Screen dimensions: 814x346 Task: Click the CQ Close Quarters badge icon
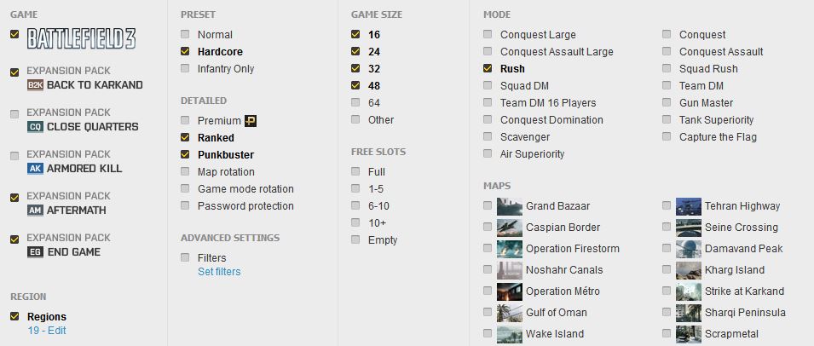tap(35, 127)
